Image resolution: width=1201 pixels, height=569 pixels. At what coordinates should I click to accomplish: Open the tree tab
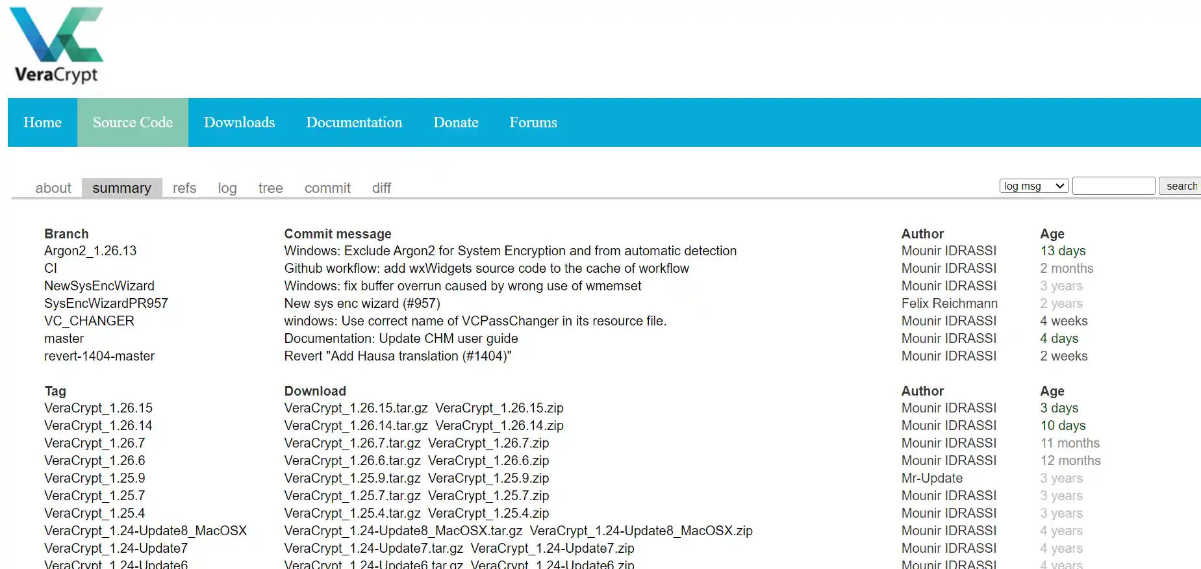coord(270,188)
